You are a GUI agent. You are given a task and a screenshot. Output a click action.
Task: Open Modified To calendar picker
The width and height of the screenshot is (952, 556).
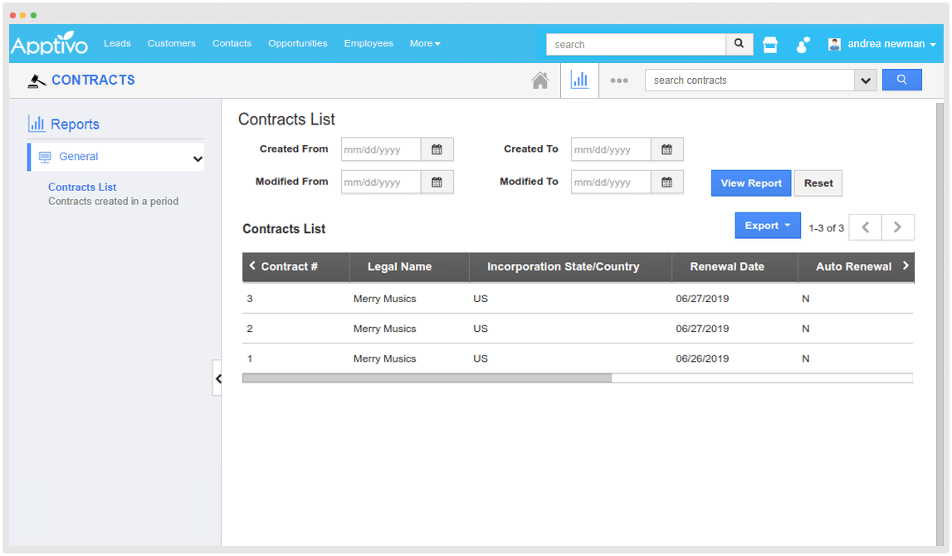(x=666, y=182)
